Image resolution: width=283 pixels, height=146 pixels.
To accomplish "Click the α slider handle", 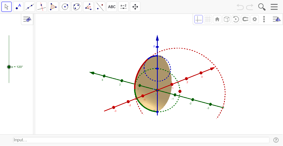I will tap(9, 67).
